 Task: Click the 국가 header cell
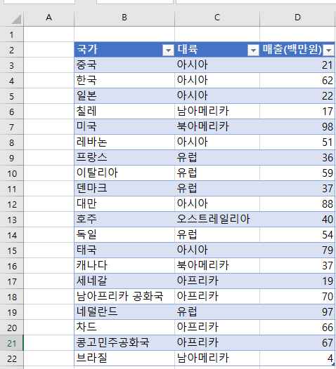124,50
